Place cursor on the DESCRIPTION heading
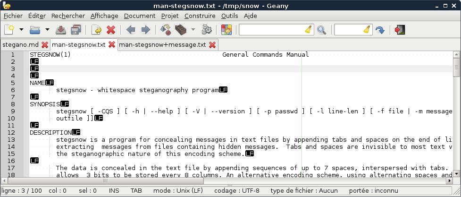 pos(50,132)
